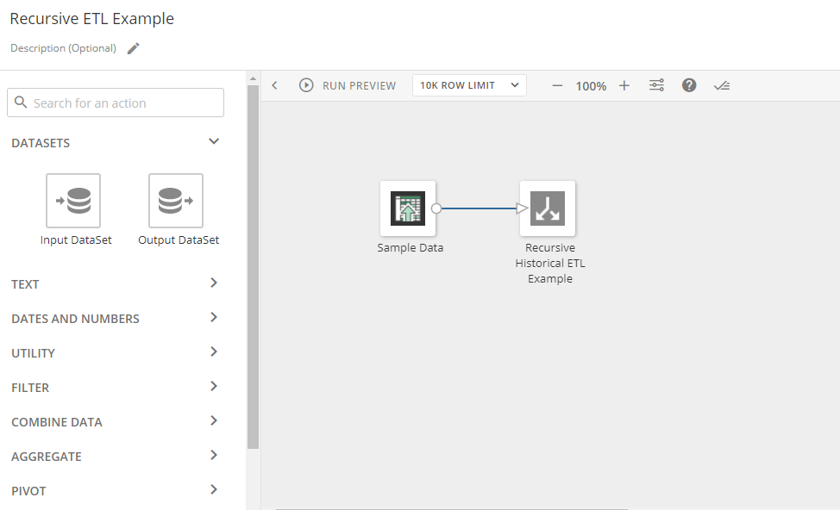Click the checkmark validation icon on the toolbar
The width and height of the screenshot is (840, 510).
(722, 85)
